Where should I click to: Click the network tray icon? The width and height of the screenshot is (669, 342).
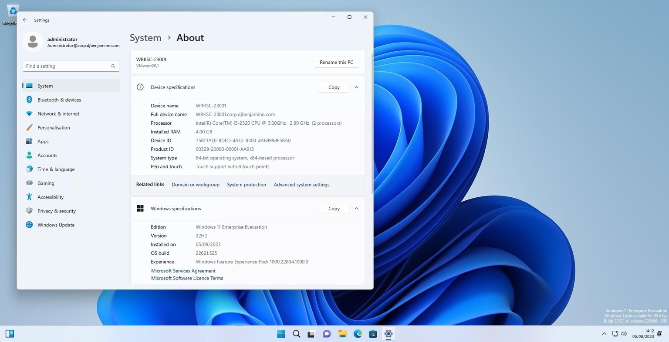[x=615, y=334]
